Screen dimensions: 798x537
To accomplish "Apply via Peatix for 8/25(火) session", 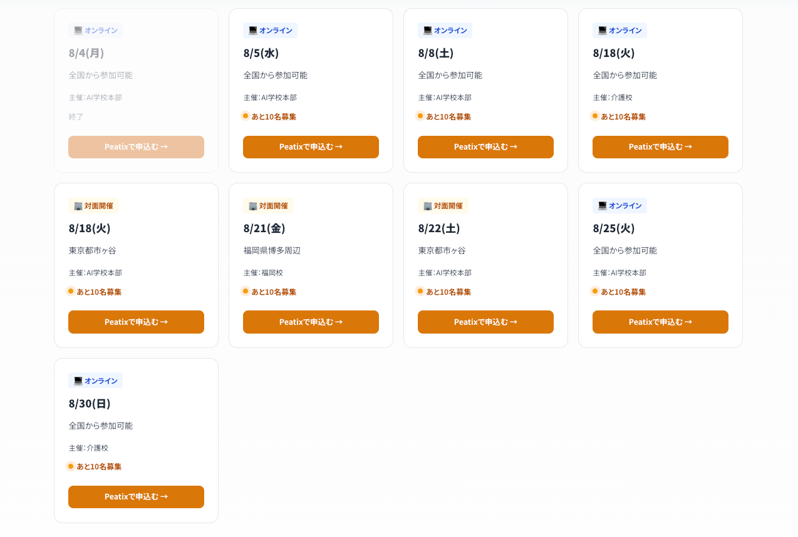I will (x=660, y=322).
